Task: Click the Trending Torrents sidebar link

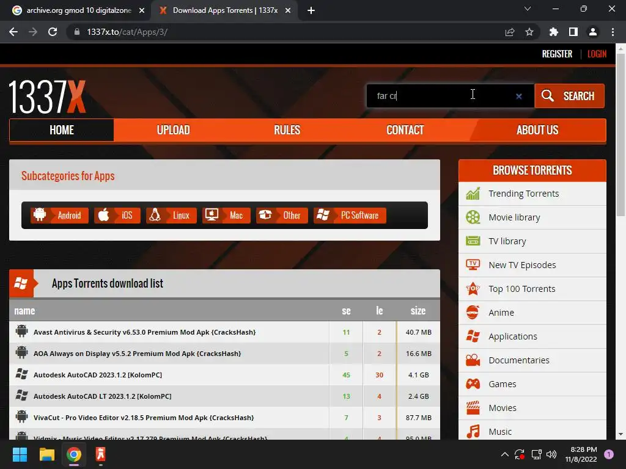Action: [x=524, y=194]
